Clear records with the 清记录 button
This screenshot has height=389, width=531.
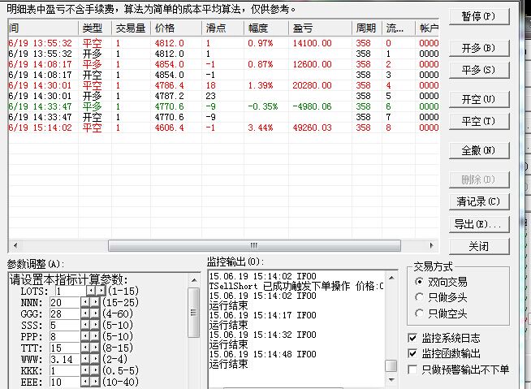[478, 201]
